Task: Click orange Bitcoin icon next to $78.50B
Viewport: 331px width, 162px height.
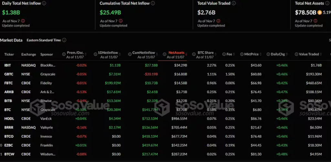Action: point(319,13)
